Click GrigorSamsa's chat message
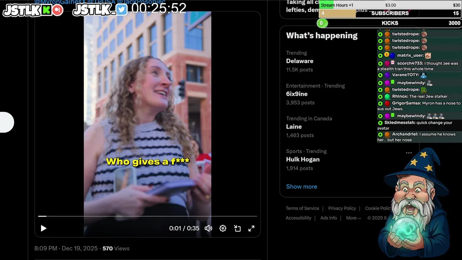The image size is (462, 260). coord(419,106)
